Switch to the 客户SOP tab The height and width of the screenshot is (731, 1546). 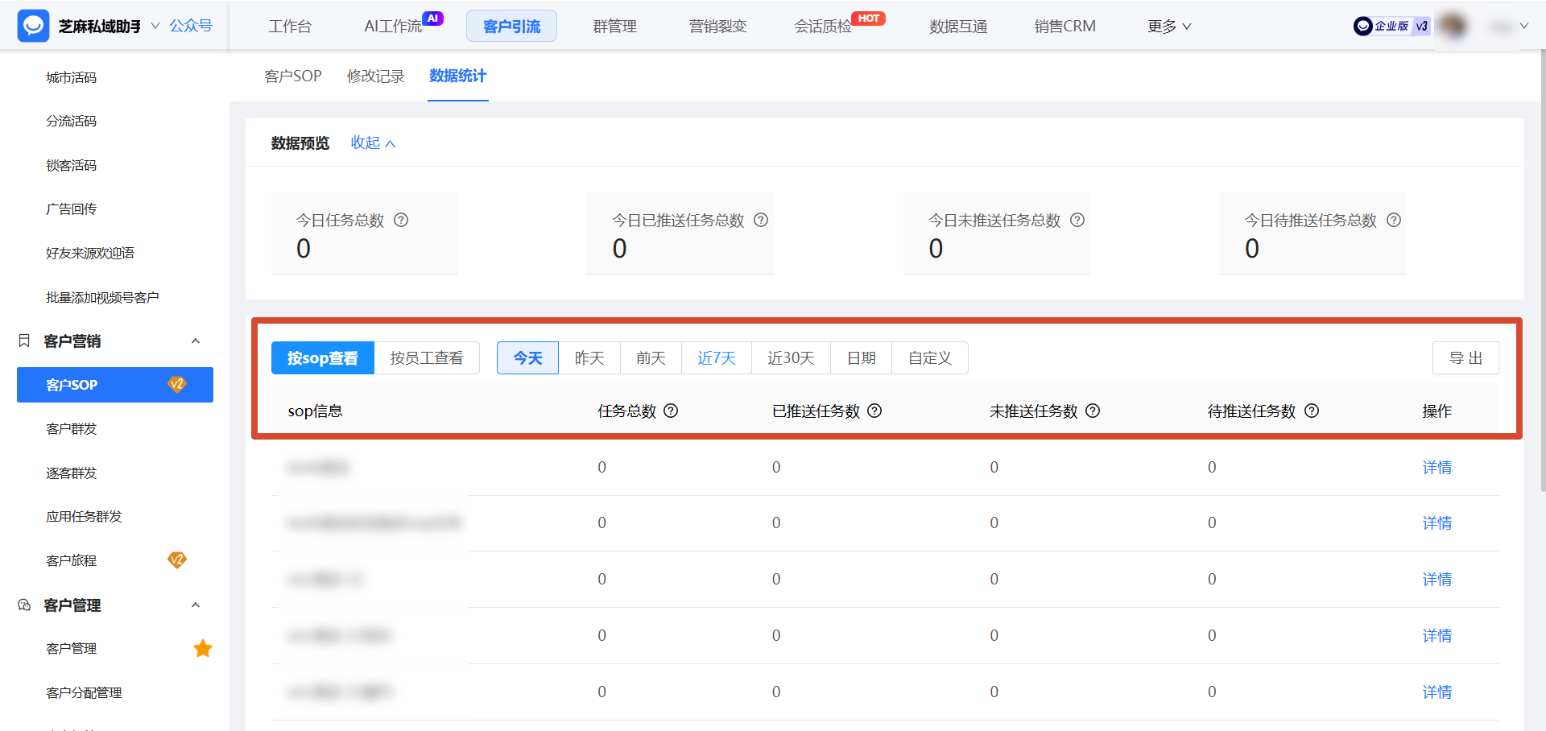click(293, 76)
